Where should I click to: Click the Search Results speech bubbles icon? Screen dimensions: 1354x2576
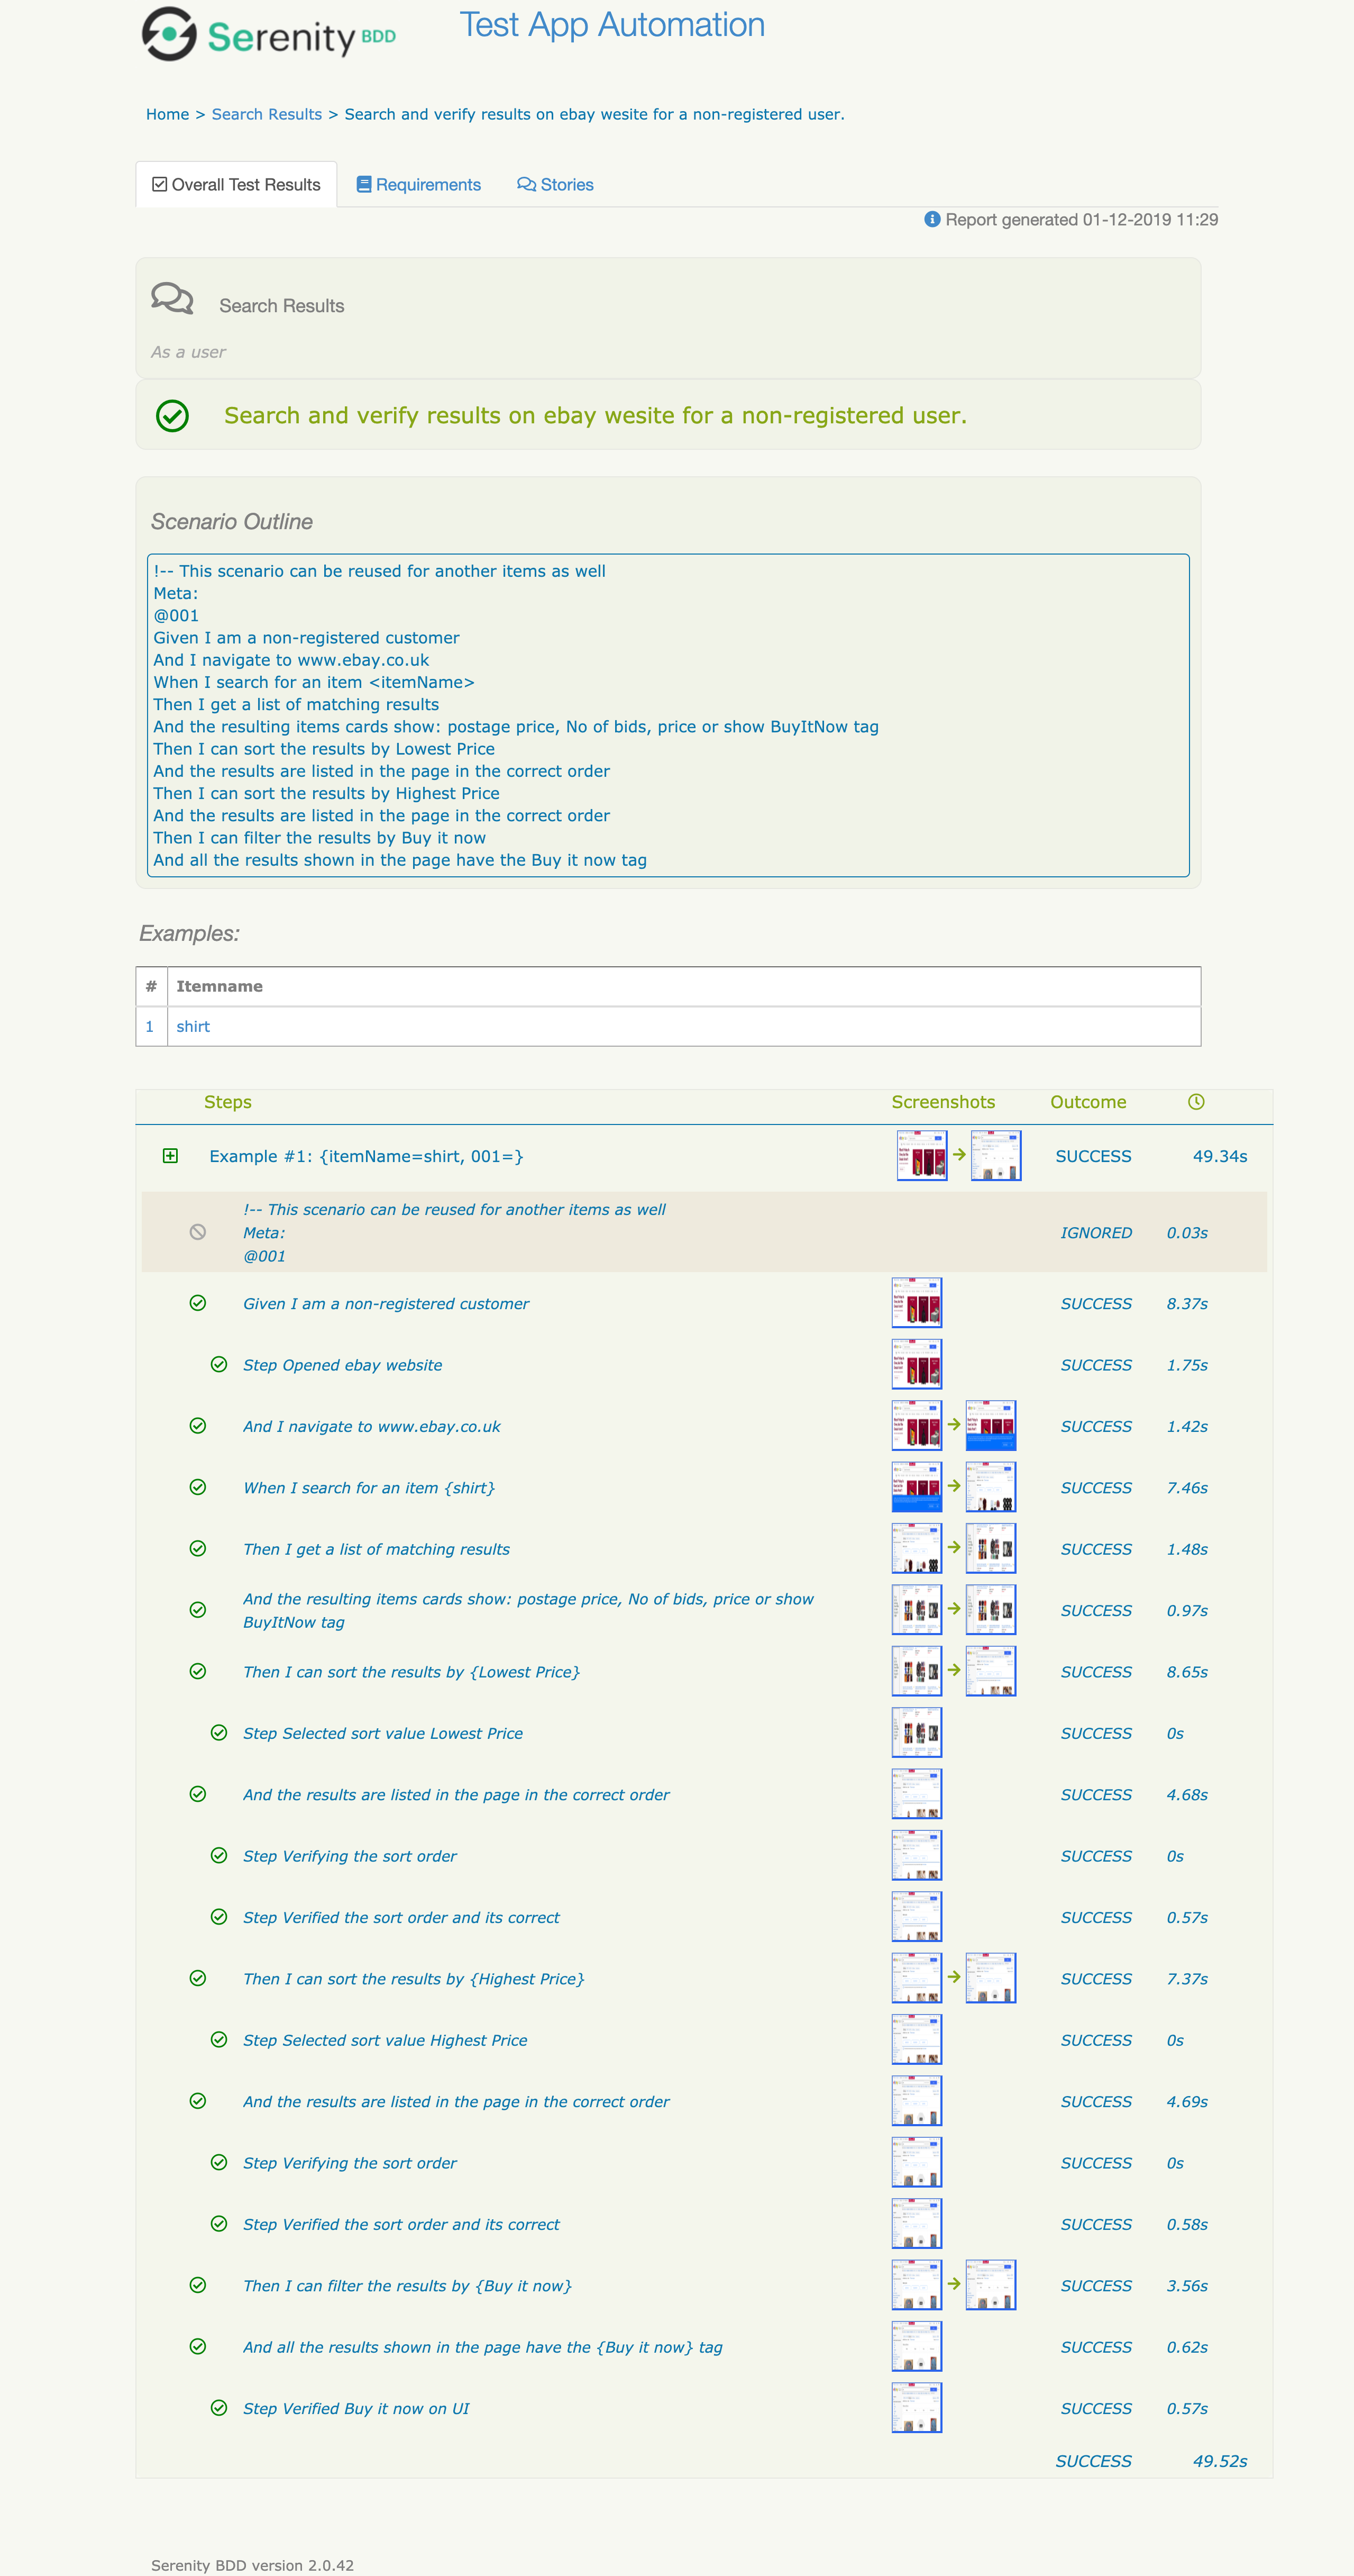(172, 299)
